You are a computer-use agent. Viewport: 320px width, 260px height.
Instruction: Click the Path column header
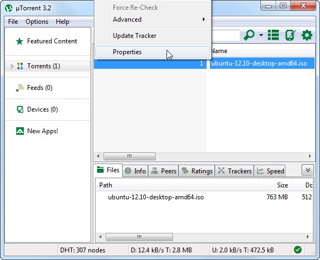[x=177, y=185]
